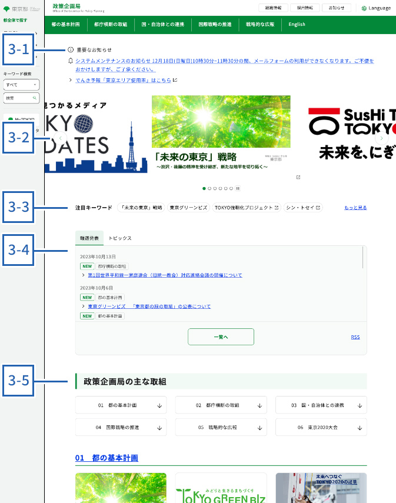Select the third carousel indicator dot

point(215,188)
